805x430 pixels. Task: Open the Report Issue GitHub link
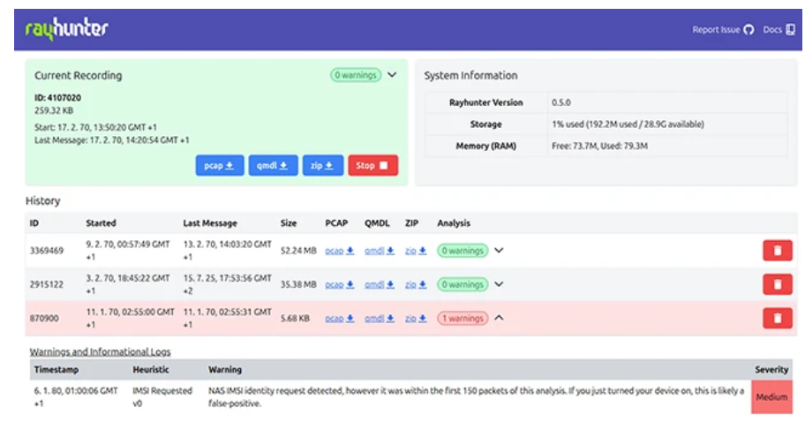coord(723,30)
